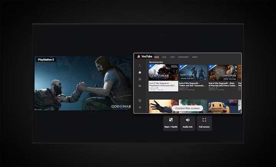
Task: Click the YouTube logo
Action: coord(145,56)
